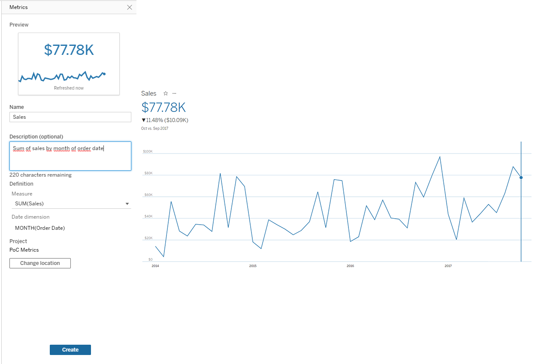
Task: Focus the Description text box
Action: (70, 156)
